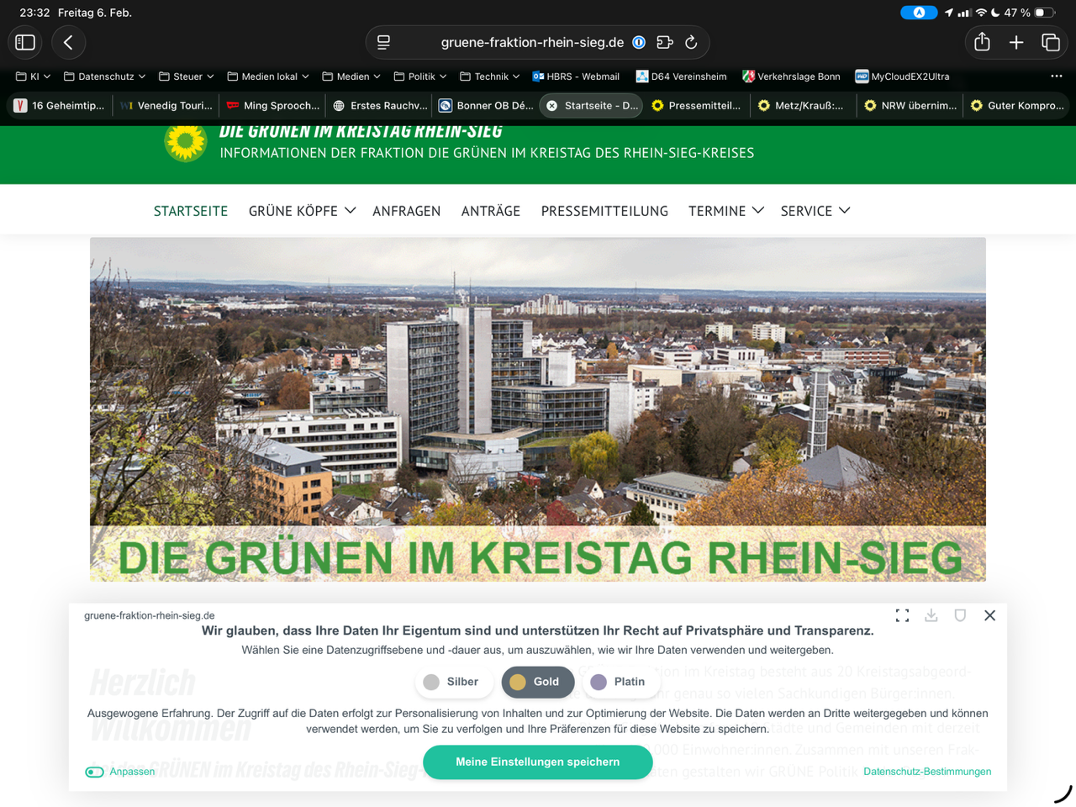Save settings with Meine Einstellungen speichern
The height and width of the screenshot is (807, 1076).
(x=537, y=762)
